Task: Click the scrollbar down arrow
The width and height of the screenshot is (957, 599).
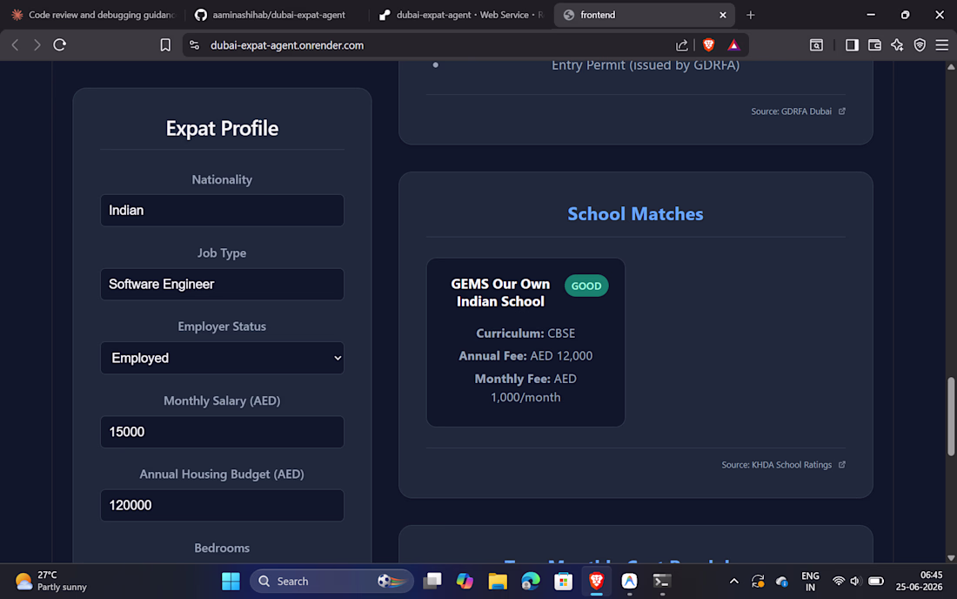Action: pyautogui.click(x=951, y=557)
